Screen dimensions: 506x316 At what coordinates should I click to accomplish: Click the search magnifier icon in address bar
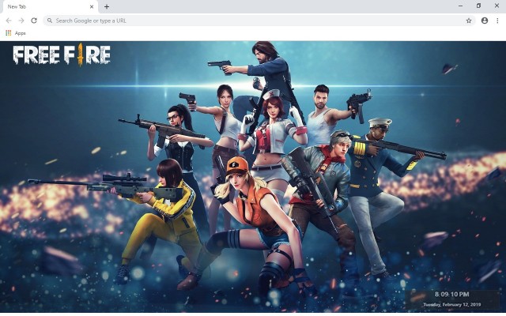50,21
